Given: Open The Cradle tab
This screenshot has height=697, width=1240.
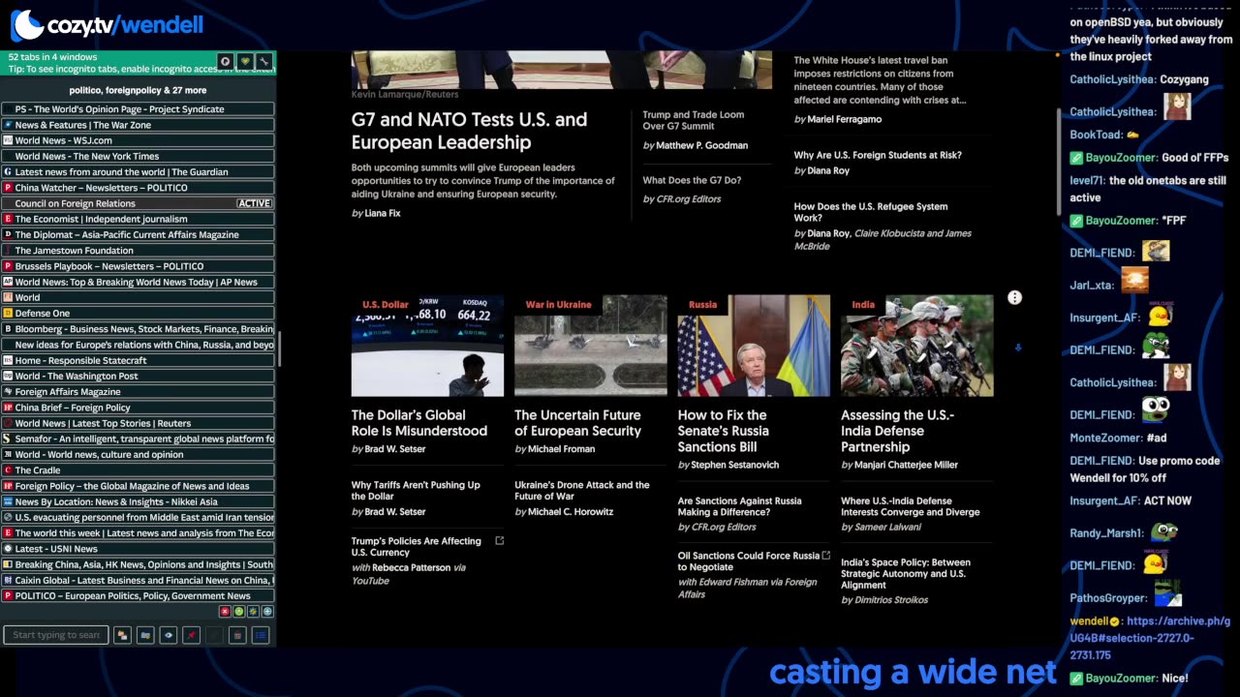Looking at the screenshot, I should pyautogui.click(x=138, y=470).
